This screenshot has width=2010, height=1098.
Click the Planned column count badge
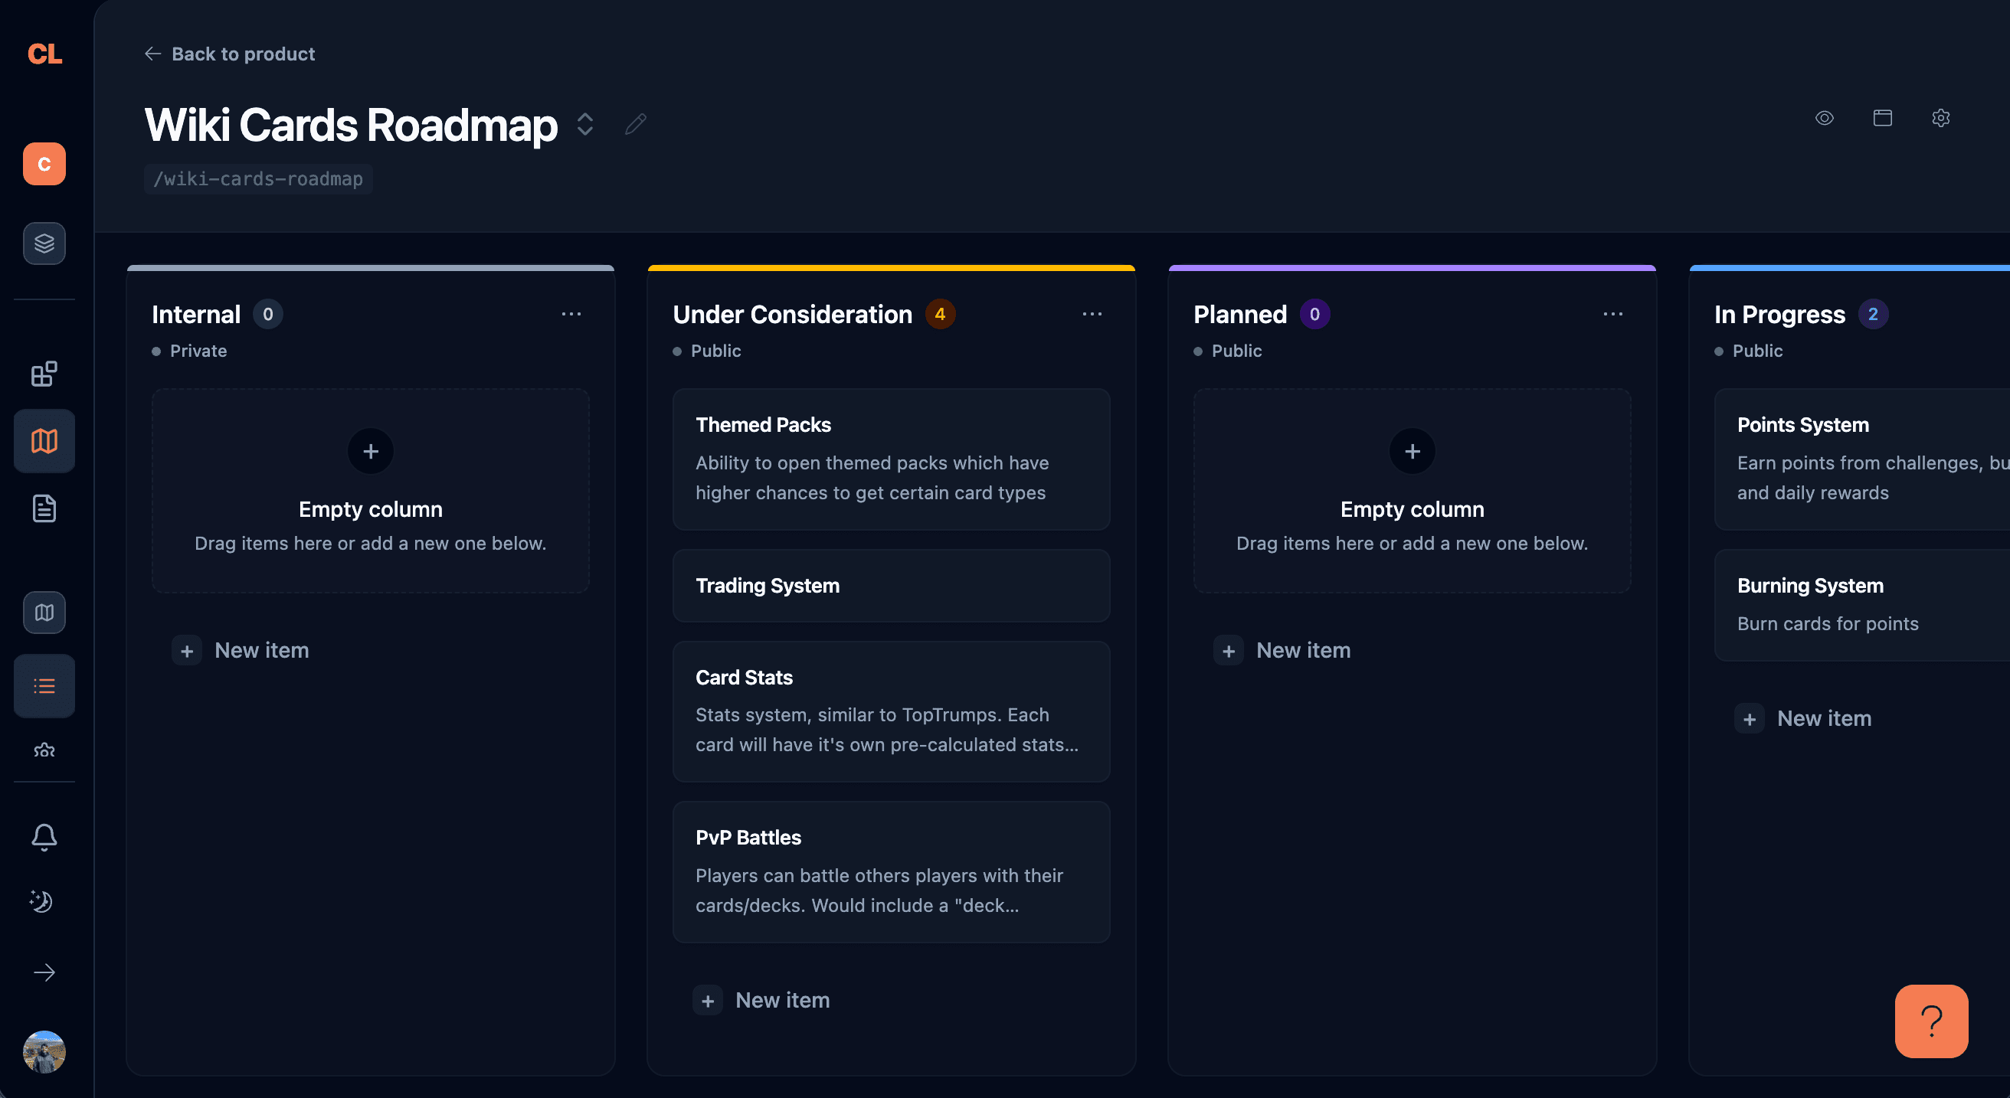[1314, 314]
